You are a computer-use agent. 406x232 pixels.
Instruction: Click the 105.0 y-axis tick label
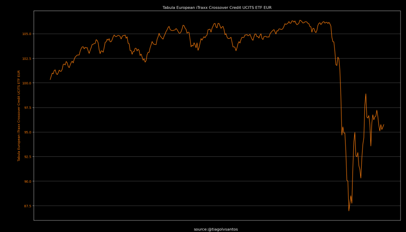point(27,34)
